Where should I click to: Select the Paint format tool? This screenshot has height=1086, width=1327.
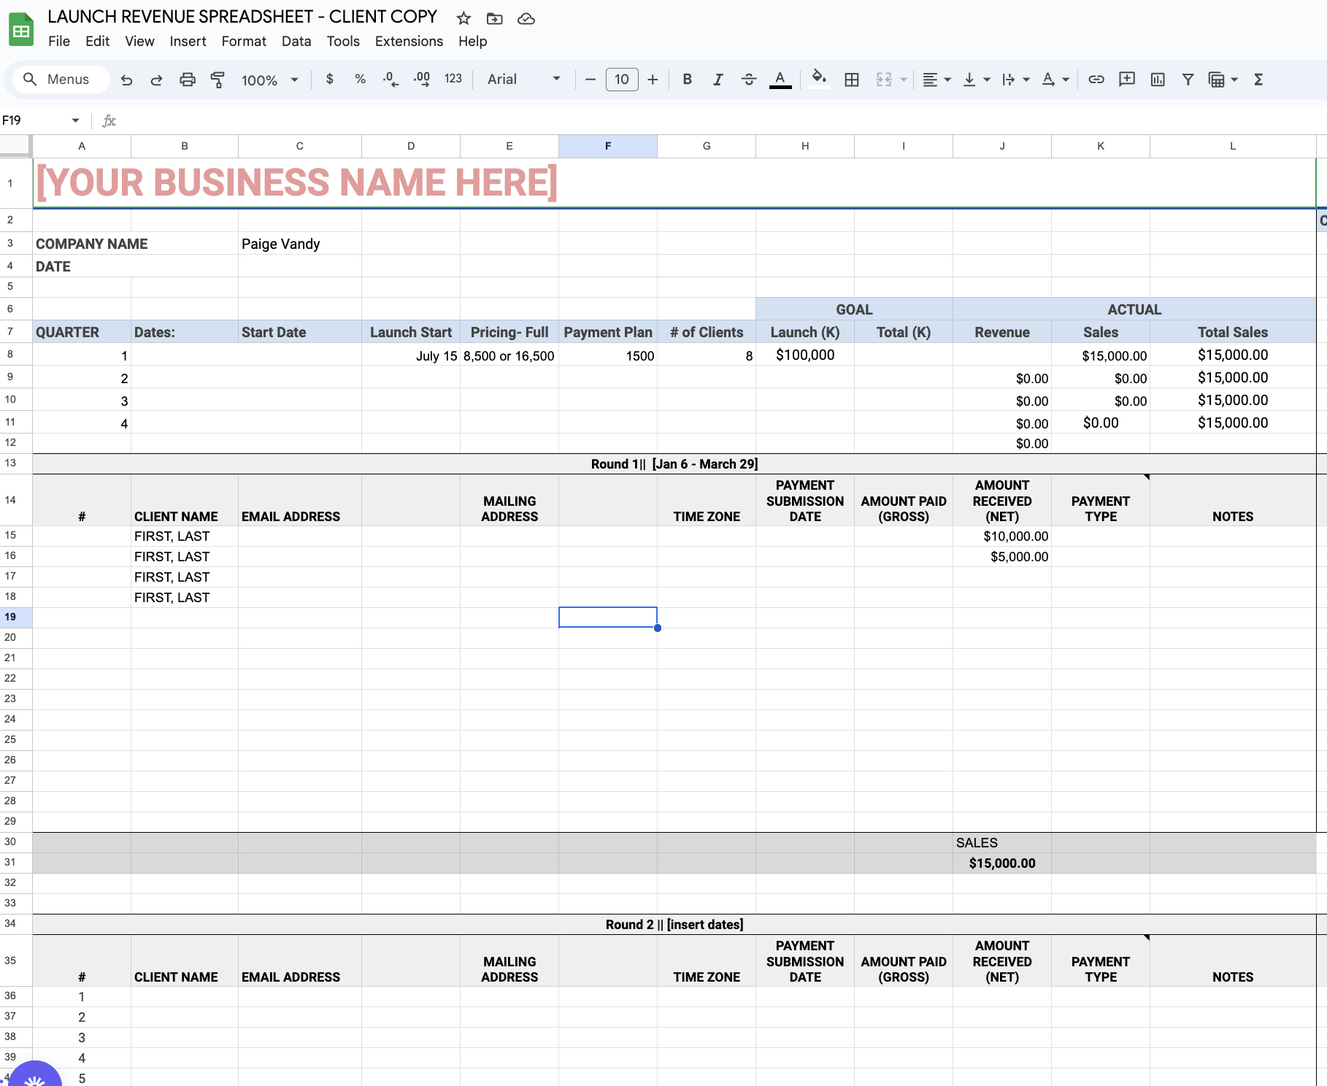(x=218, y=80)
